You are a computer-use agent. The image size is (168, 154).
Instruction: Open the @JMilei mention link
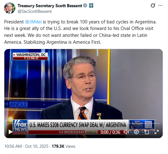pos(33,22)
